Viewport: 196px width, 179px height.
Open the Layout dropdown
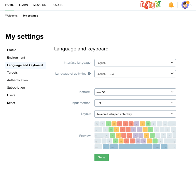(x=135, y=114)
